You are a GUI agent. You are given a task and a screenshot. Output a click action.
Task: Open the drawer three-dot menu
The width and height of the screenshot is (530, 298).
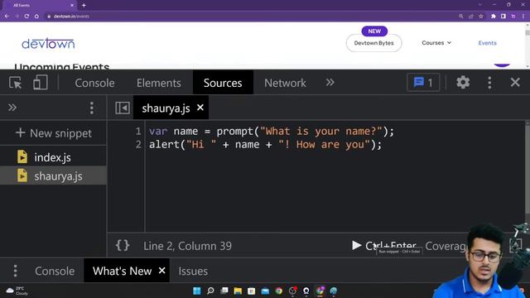[15, 271]
